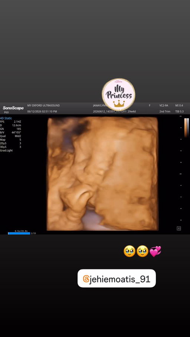190x337 pixels.
Task: Click the MY OXFORD ULTRASOUND clinic name
Action: click(43, 106)
